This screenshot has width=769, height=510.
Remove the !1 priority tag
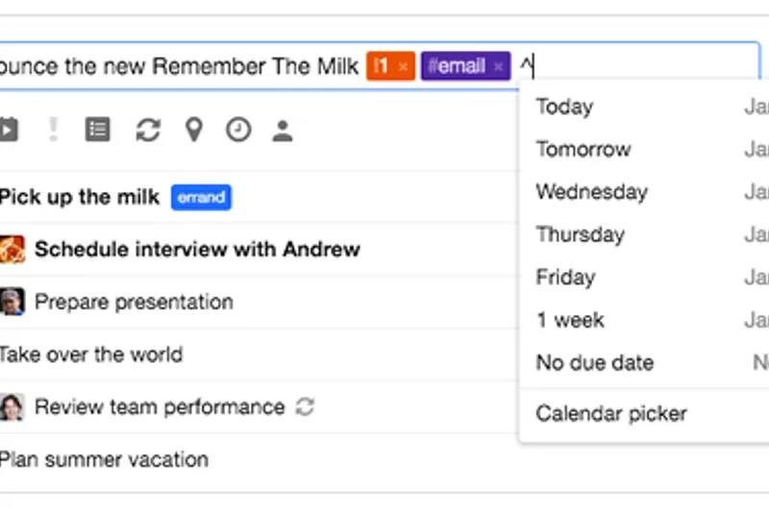click(x=403, y=66)
